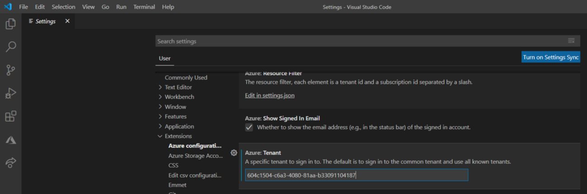The width and height of the screenshot is (587, 194).
Task: Click the Azure: Show Signed In Email title
Action: point(282,118)
